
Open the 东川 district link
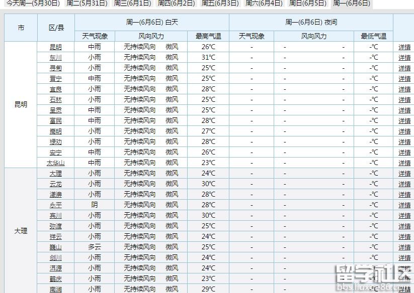pyautogui.click(x=56, y=58)
